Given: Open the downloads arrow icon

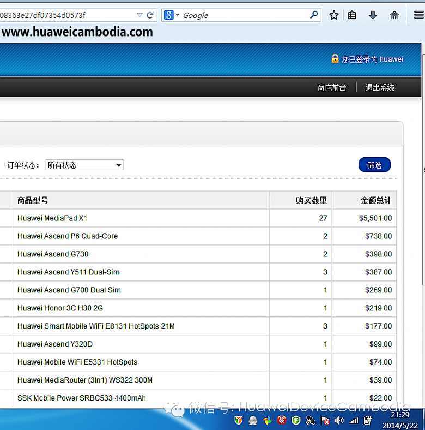Looking at the screenshot, I should 373,15.
